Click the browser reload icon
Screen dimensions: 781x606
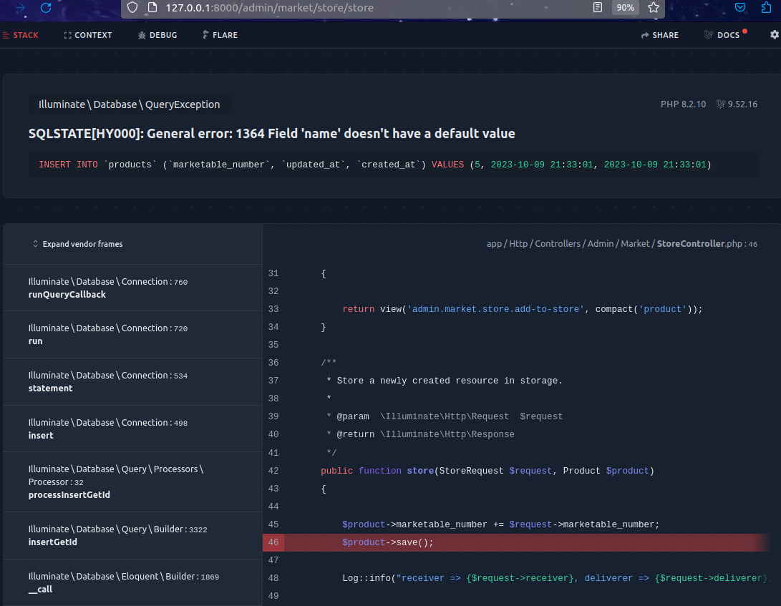(x=46, y=8)
